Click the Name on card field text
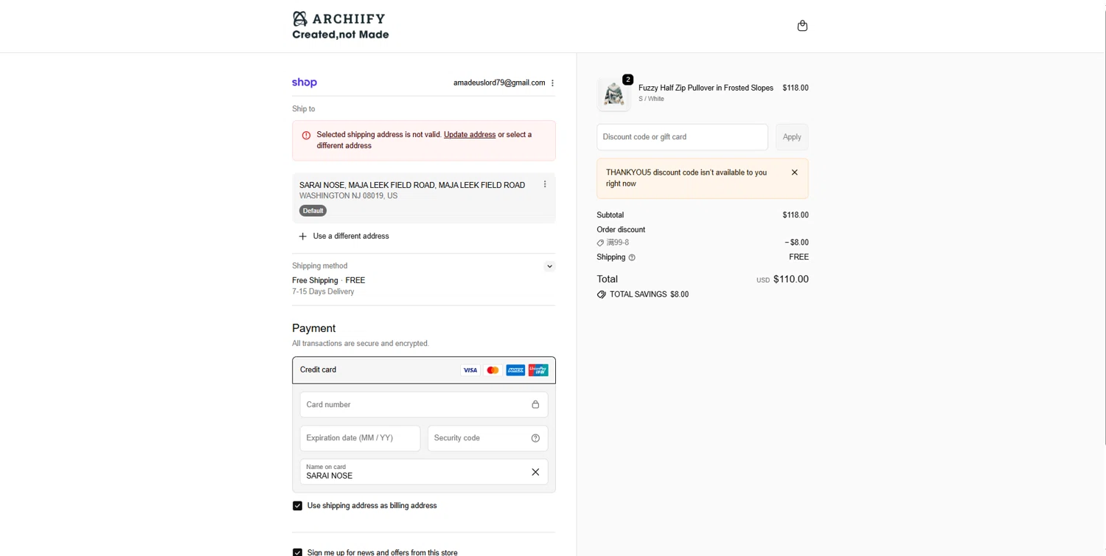The width and height of the screenshot is (1106, 556). [330, 476]
